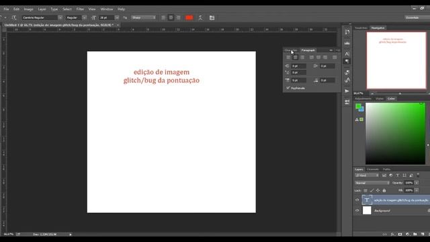Click Justify all icon in Paragraph panel
This screenshot has width=430, height=242.
(335, 57)
